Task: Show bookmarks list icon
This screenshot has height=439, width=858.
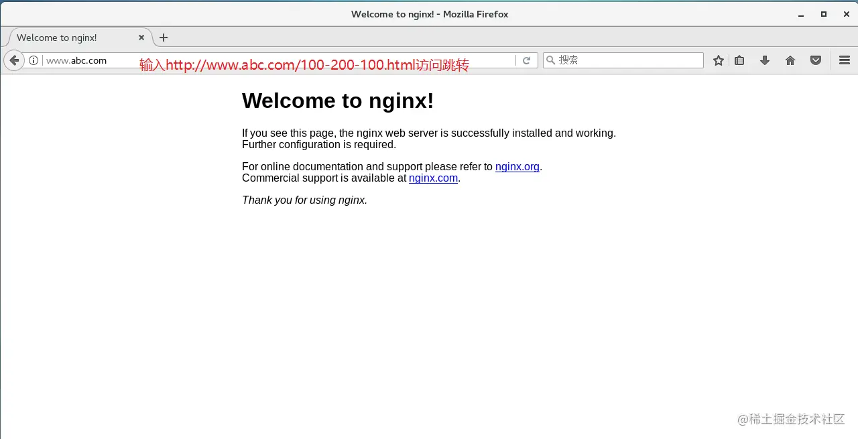Action: pyautogui.click(x=739, y=60)
